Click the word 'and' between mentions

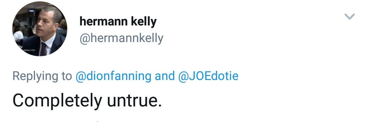tap(165, 76)
